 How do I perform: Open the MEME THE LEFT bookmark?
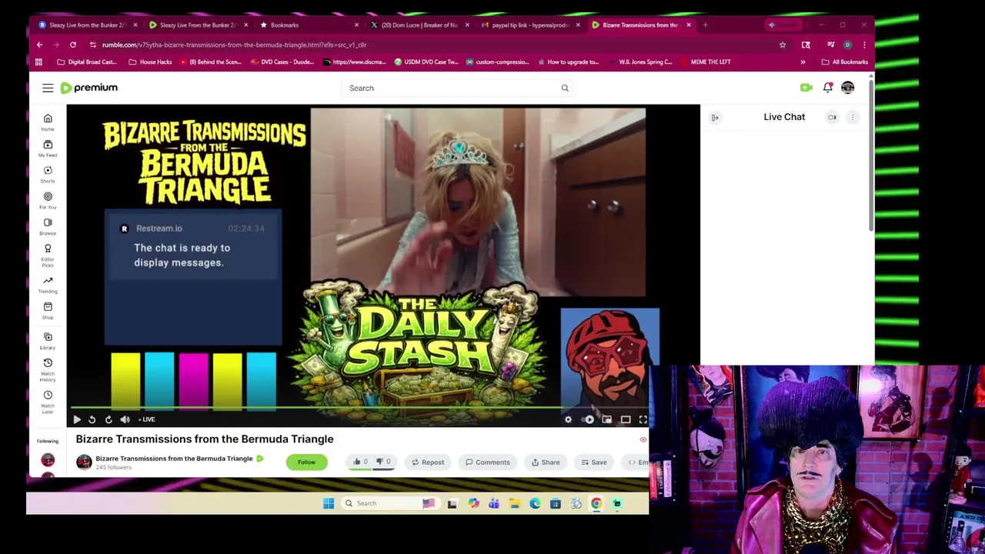(x=706, y=62)
